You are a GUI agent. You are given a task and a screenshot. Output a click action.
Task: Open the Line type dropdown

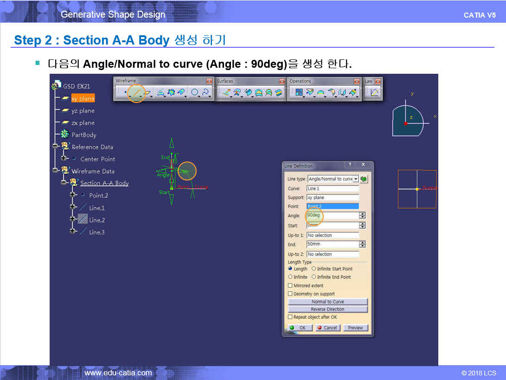pyautogui.click(x=355, y=179)
